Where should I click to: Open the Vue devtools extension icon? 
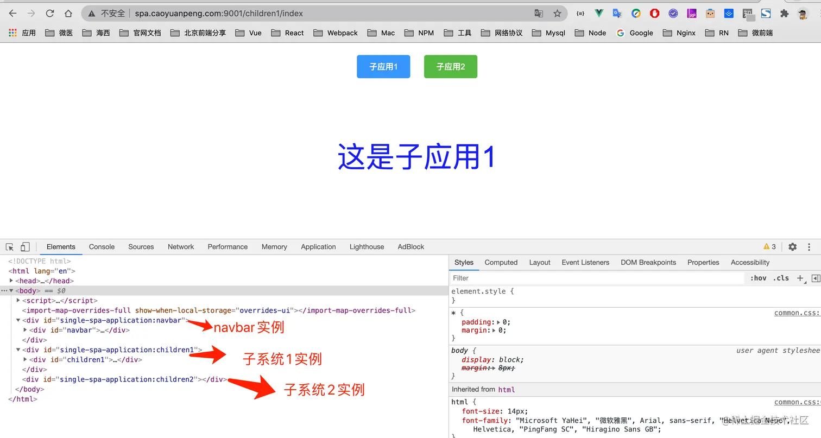coord(599,14)
